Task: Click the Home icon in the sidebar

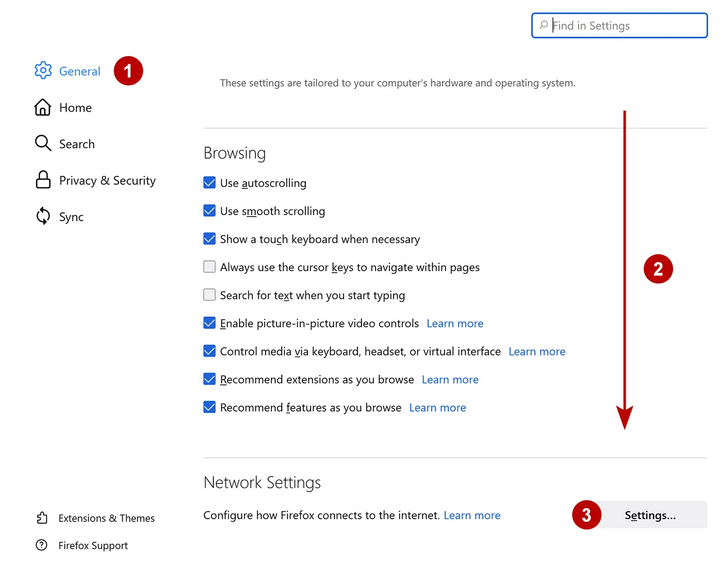Action: 43,107
